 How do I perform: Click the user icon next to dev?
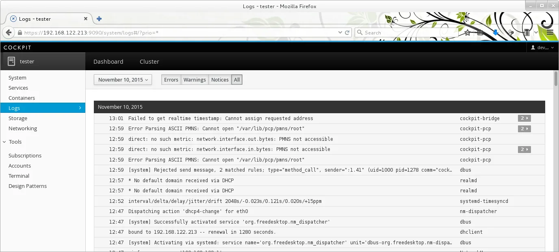[x=533, y=47]
